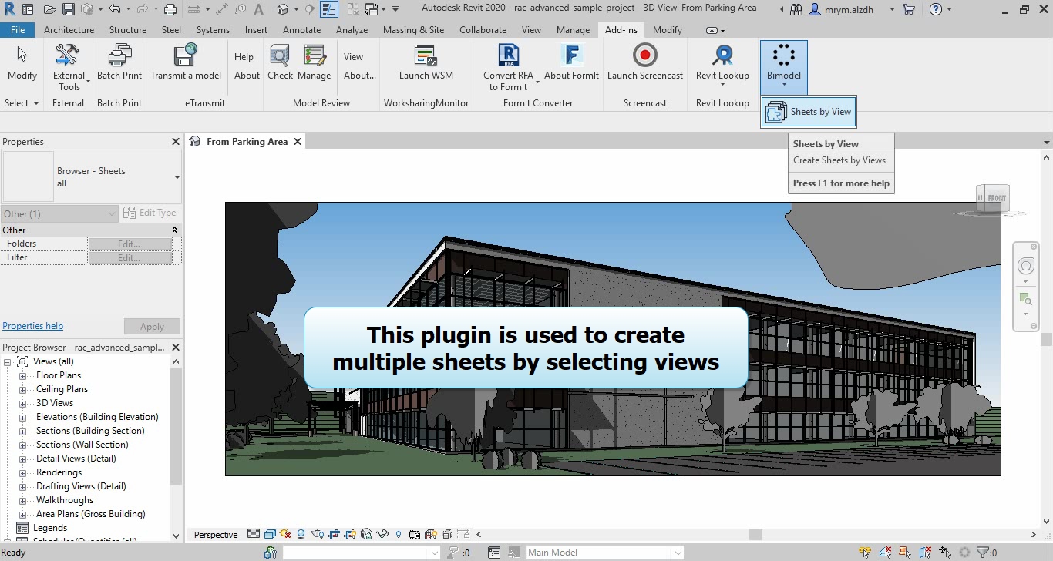The image size is (1053, 561).
Task: Switch to the Architecture ribbon tab
Action: click(x=69, y=30)
